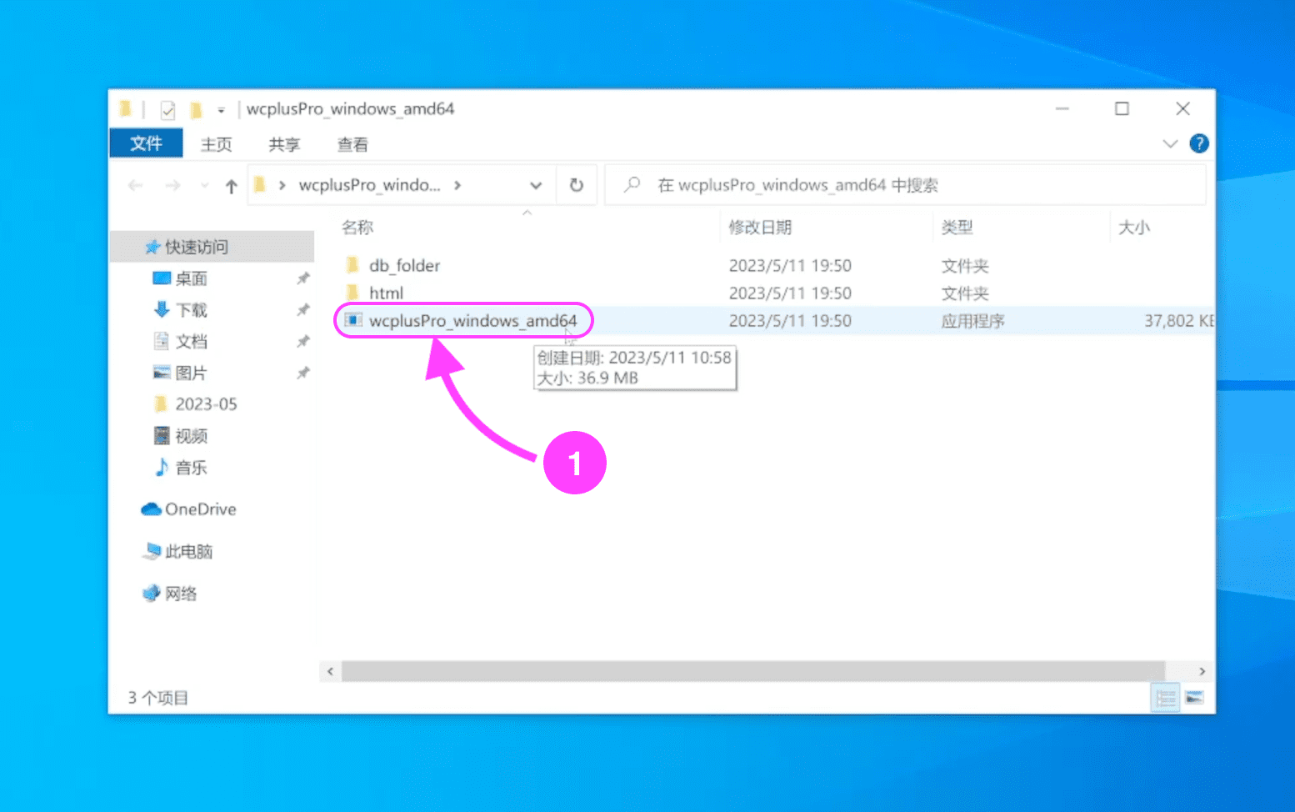Click the refresh icon beside the address bar
The width and height of the screenshot is (1295, 812).
click(x=576, y=185)
